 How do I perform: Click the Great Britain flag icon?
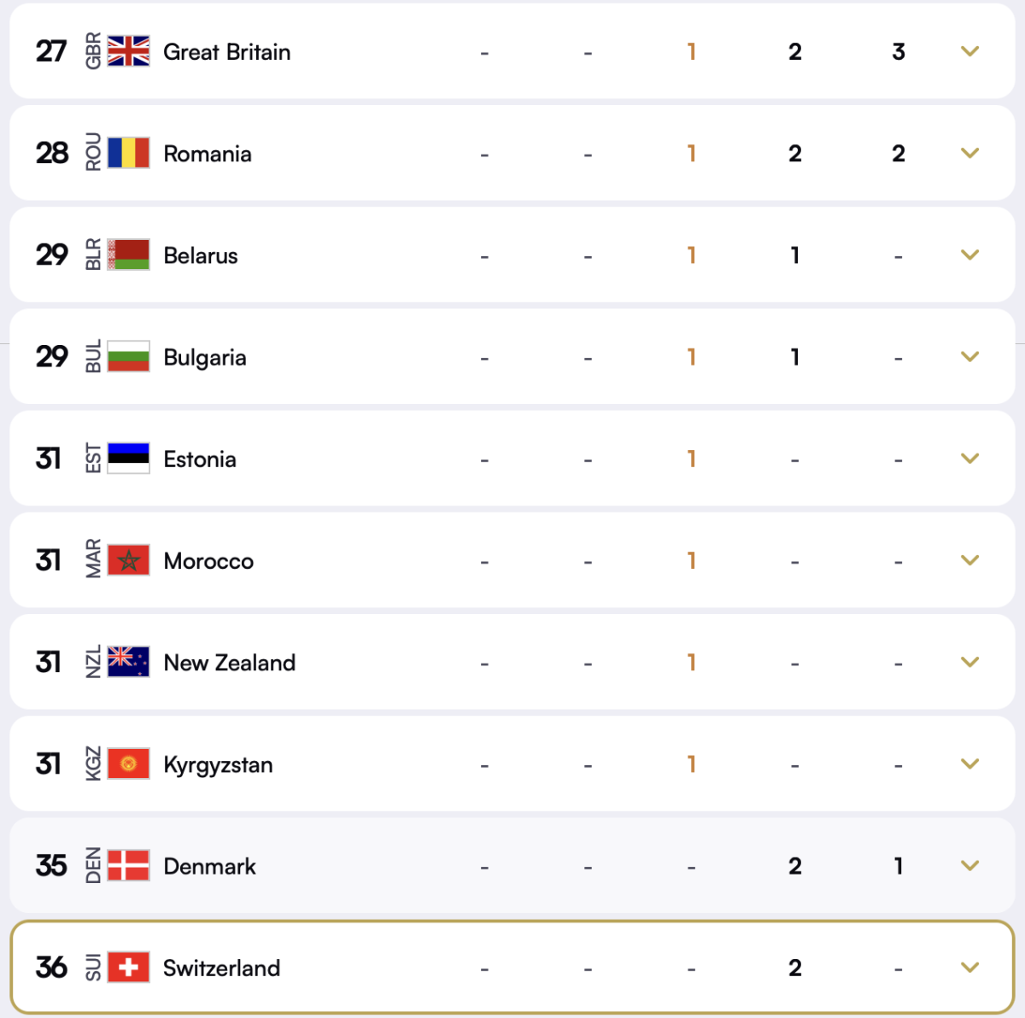130,51
